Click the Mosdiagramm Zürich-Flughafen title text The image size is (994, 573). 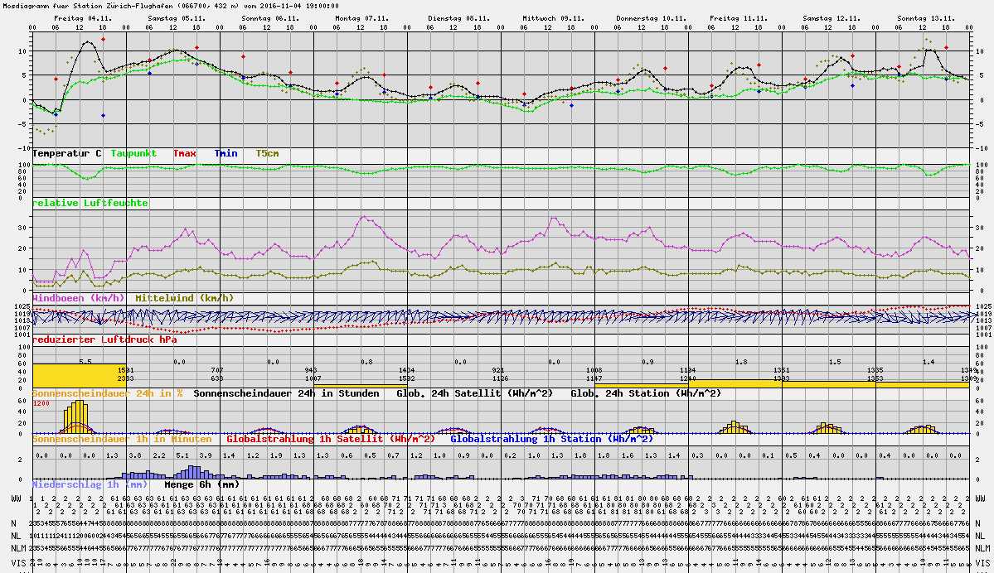click(169, 6)
